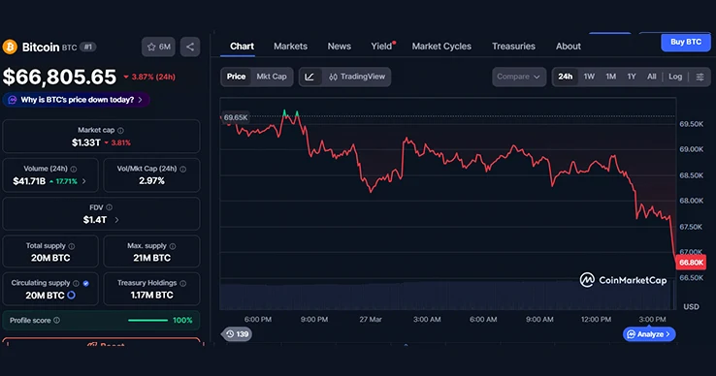Image resolution: width=716 pixels, height=376 pixels.
Task: Open the Chart tab
Action: [x=242, y=47]
